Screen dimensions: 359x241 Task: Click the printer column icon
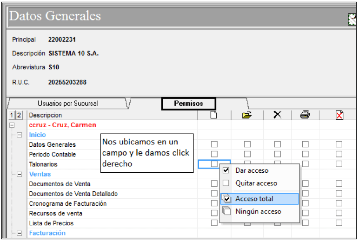305,115
